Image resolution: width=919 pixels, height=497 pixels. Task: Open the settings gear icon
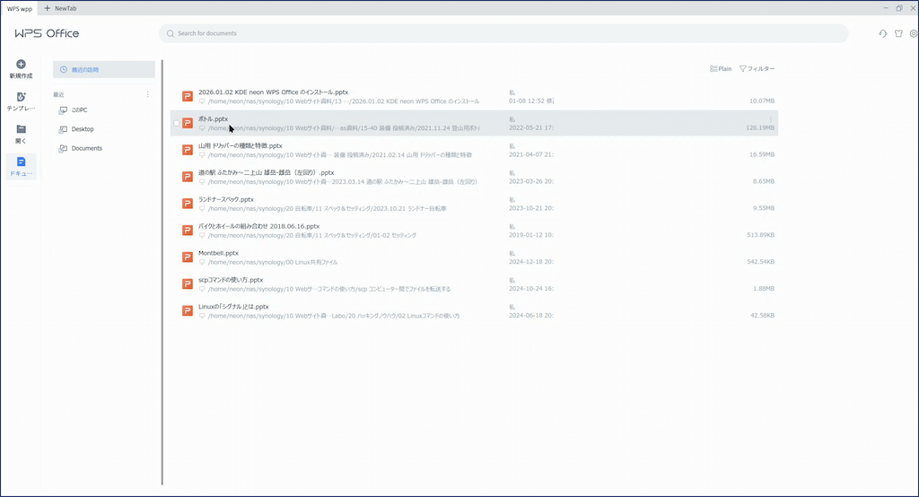tap(914, 34)
